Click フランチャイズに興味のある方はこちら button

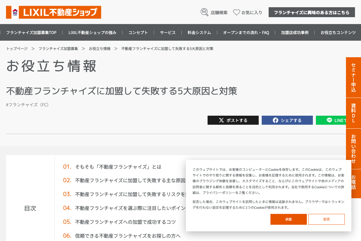(312, 12)
